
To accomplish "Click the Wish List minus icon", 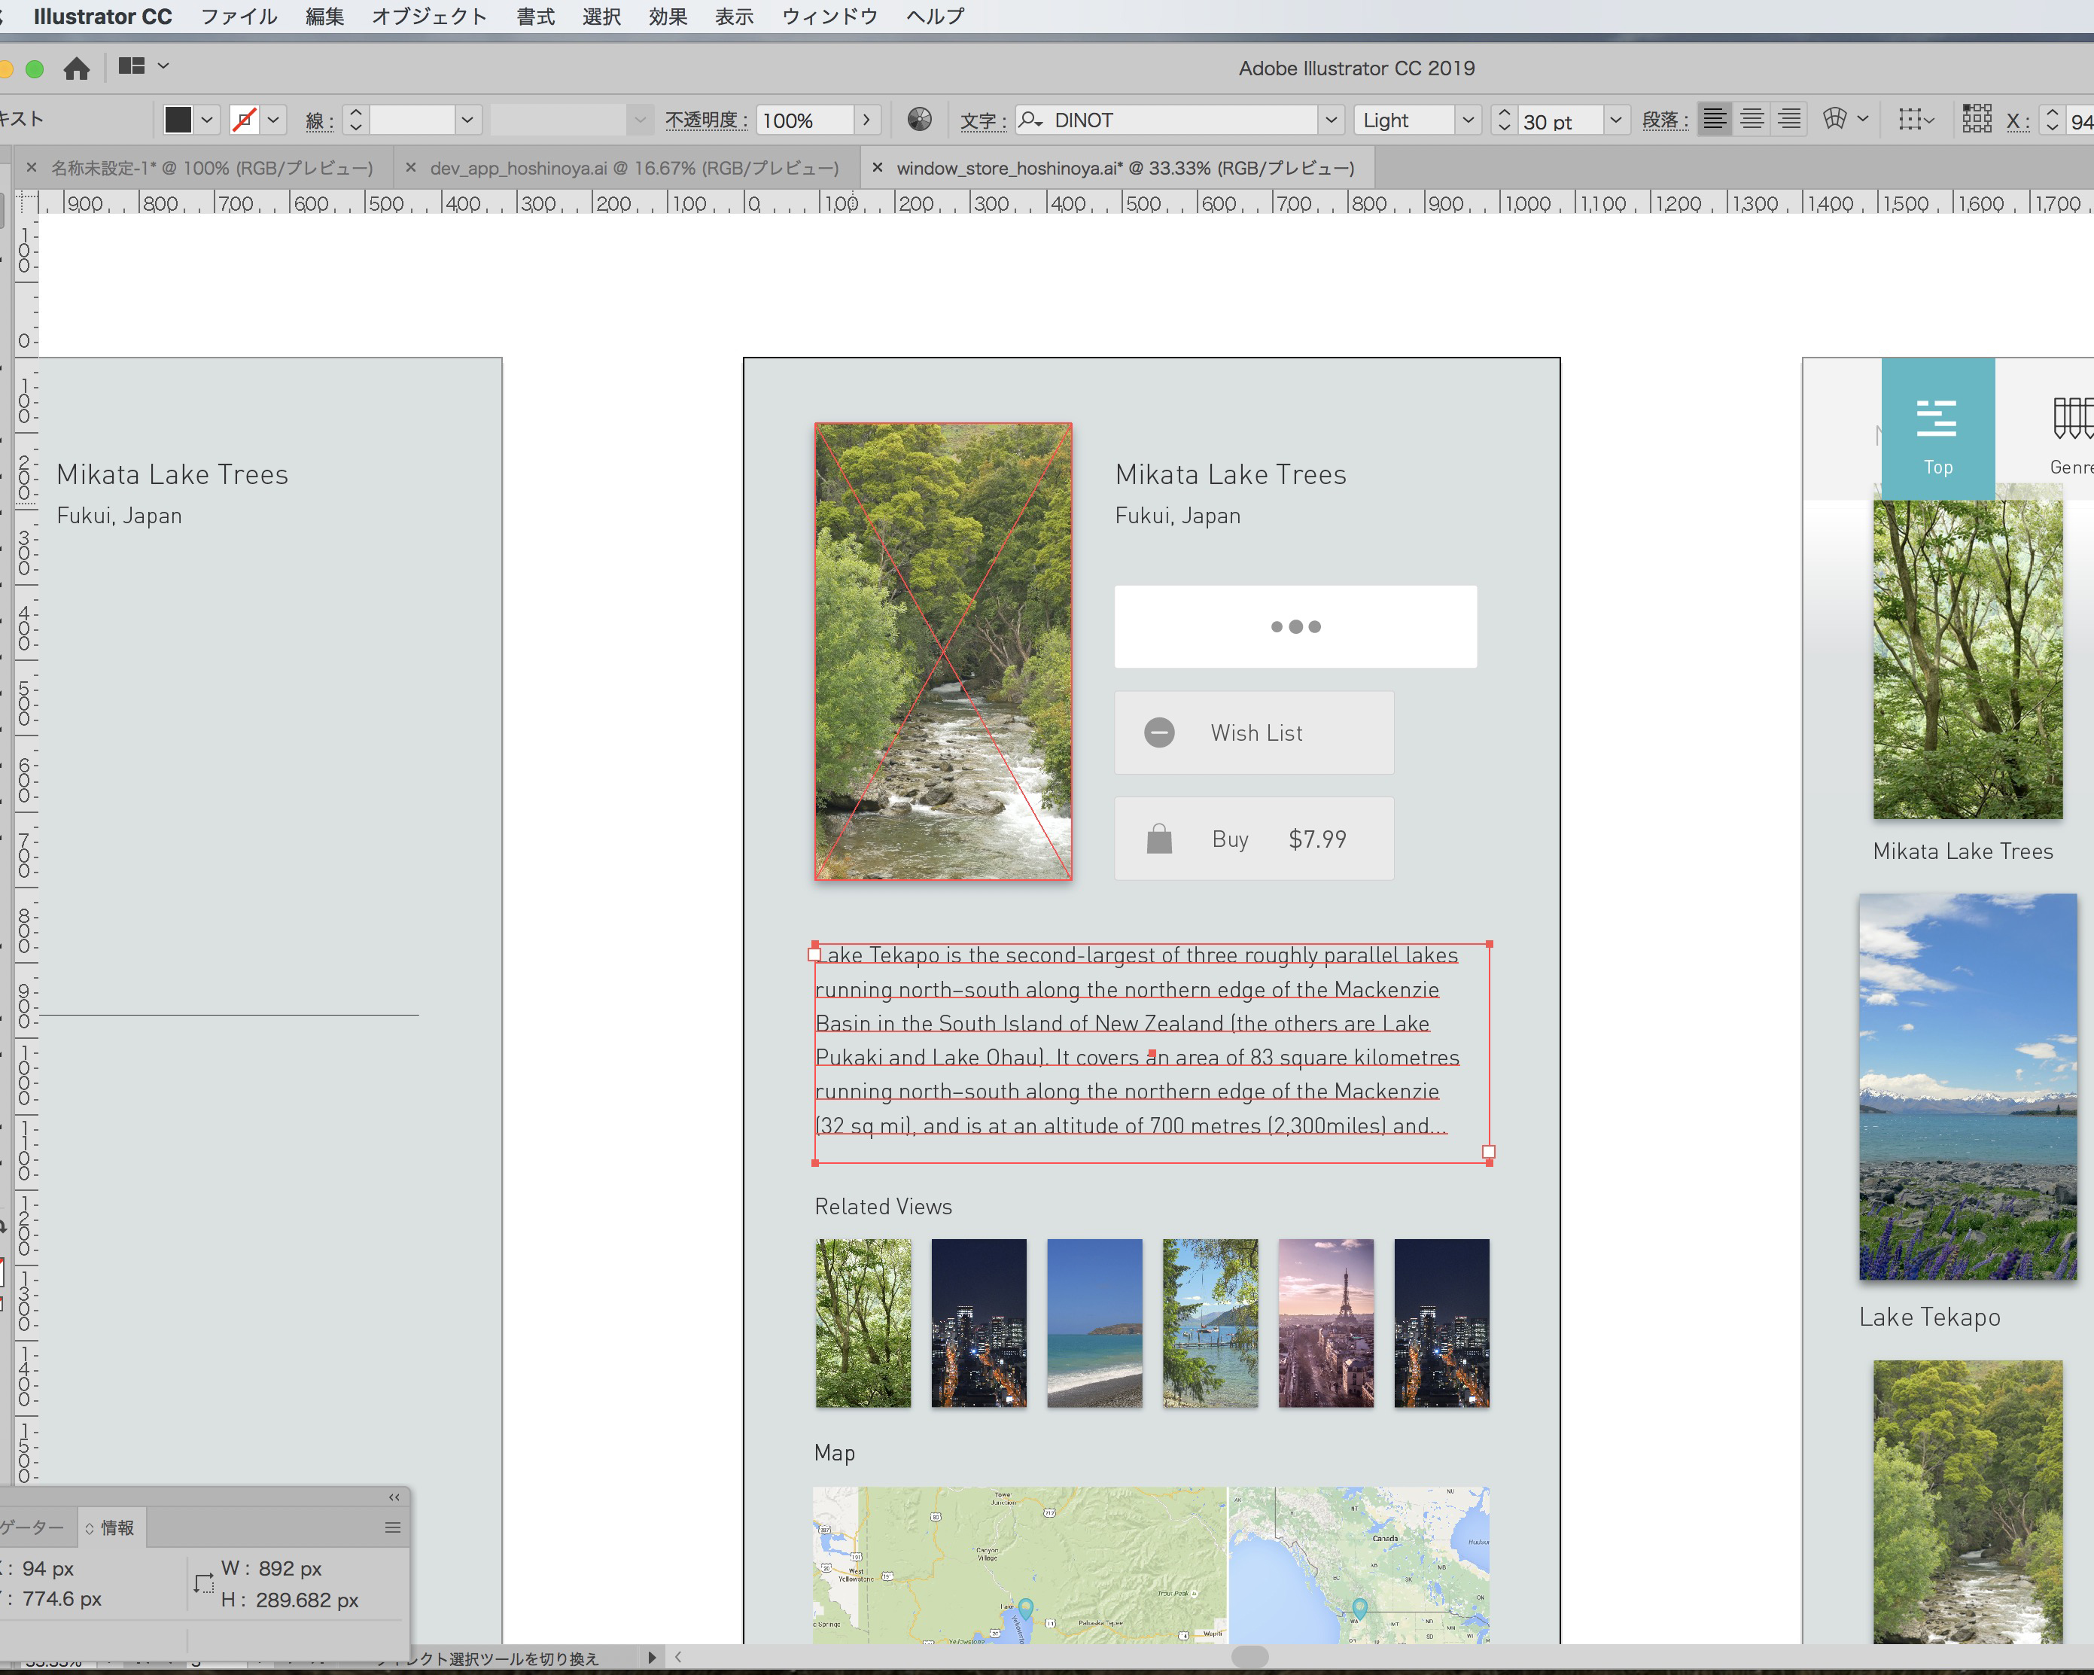I will 1158,732.
